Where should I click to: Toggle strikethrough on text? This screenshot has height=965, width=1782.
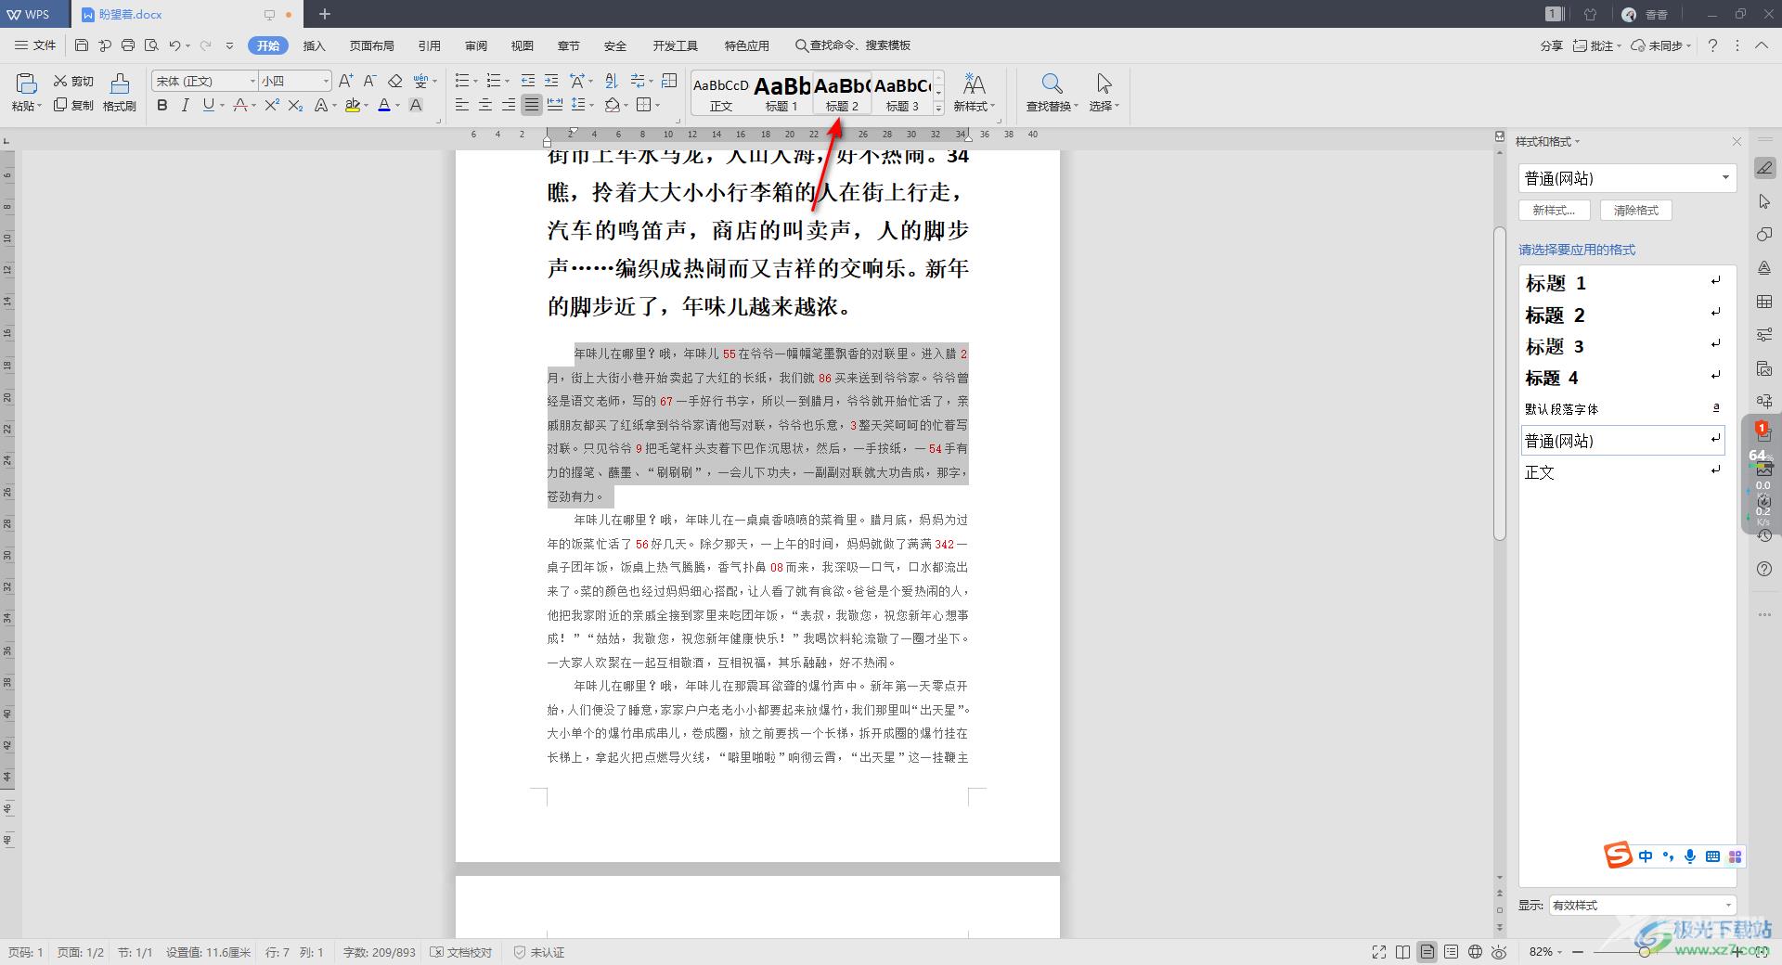[x=240, y=106]
